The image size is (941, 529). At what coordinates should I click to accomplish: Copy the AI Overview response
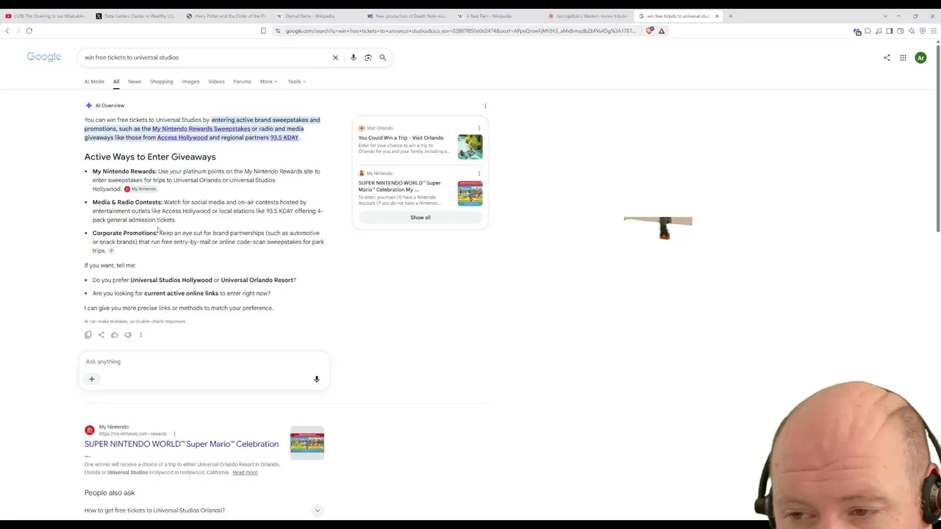(x=88, y=335)
